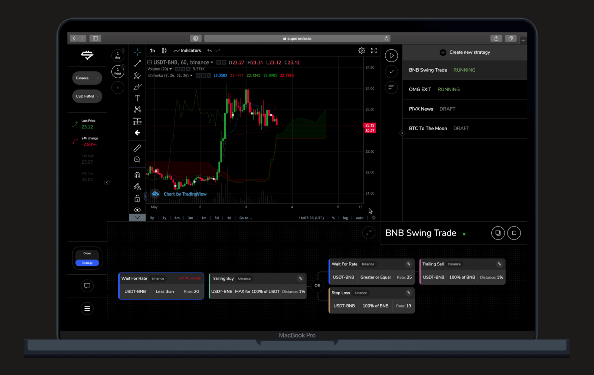Image resolution: width=594 pixels, height=375 pixels.
Task: Open the chart settings gear
Action: pyautogui.click(x=362, y=50)
